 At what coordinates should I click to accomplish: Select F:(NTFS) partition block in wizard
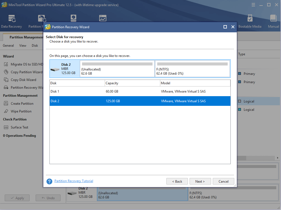[x=193, y=69]
